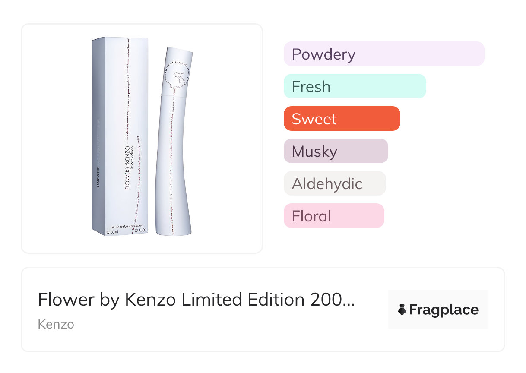Click the Fragplace perfume bottle logo icon

[x=402, y=310]
